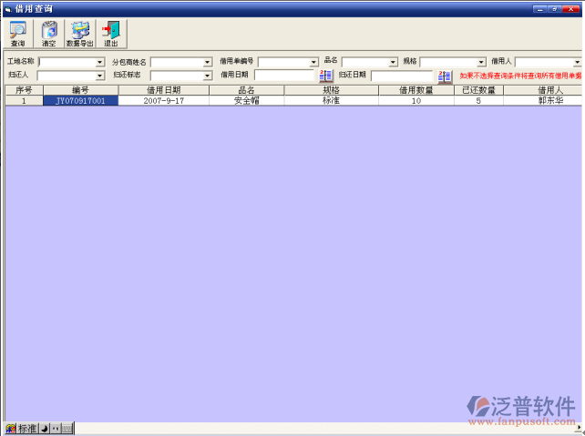Toggle the IME moon half-width icon
Image resolution: width=585 pixels, height=436 pixels.
(45, 429)
